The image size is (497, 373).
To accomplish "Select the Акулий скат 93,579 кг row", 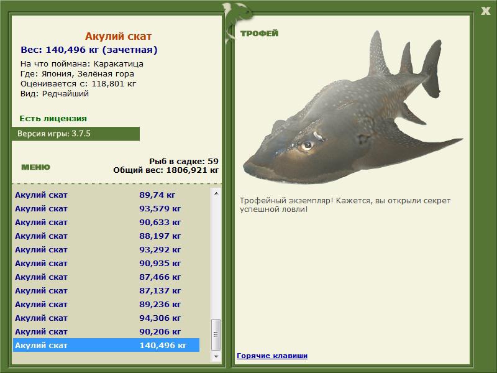I will (x=106, y=209).
